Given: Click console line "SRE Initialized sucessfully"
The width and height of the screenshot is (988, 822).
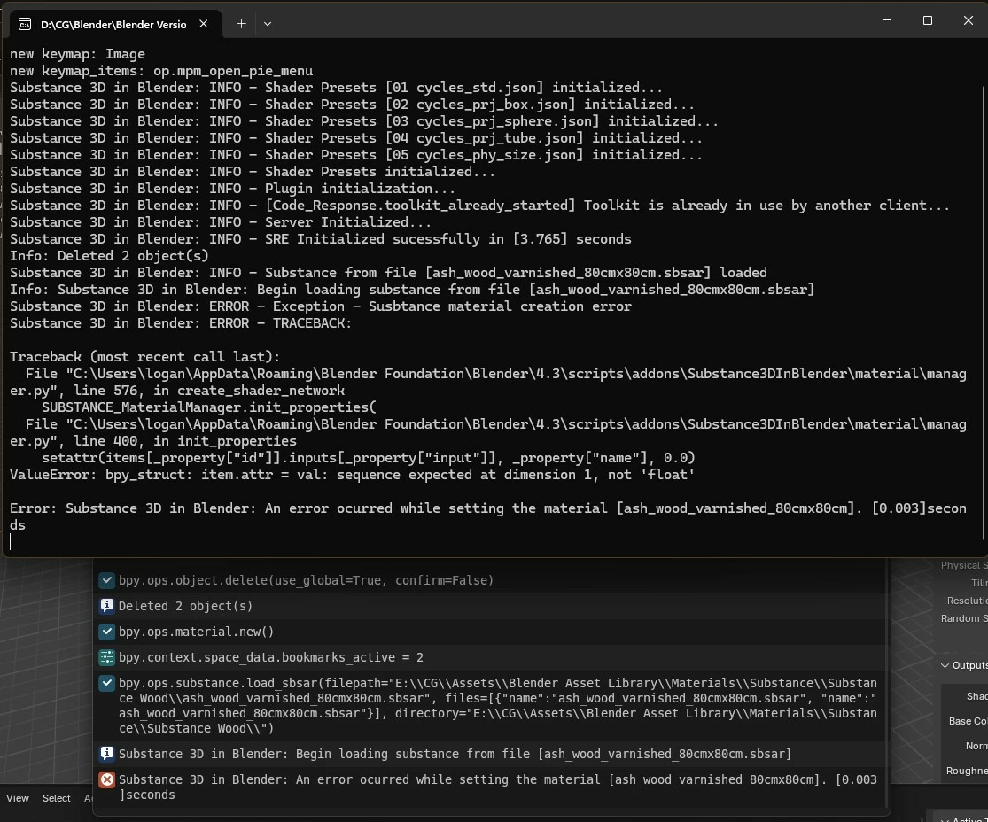Looking at the screenshot, I should click(x=321, y=239).
